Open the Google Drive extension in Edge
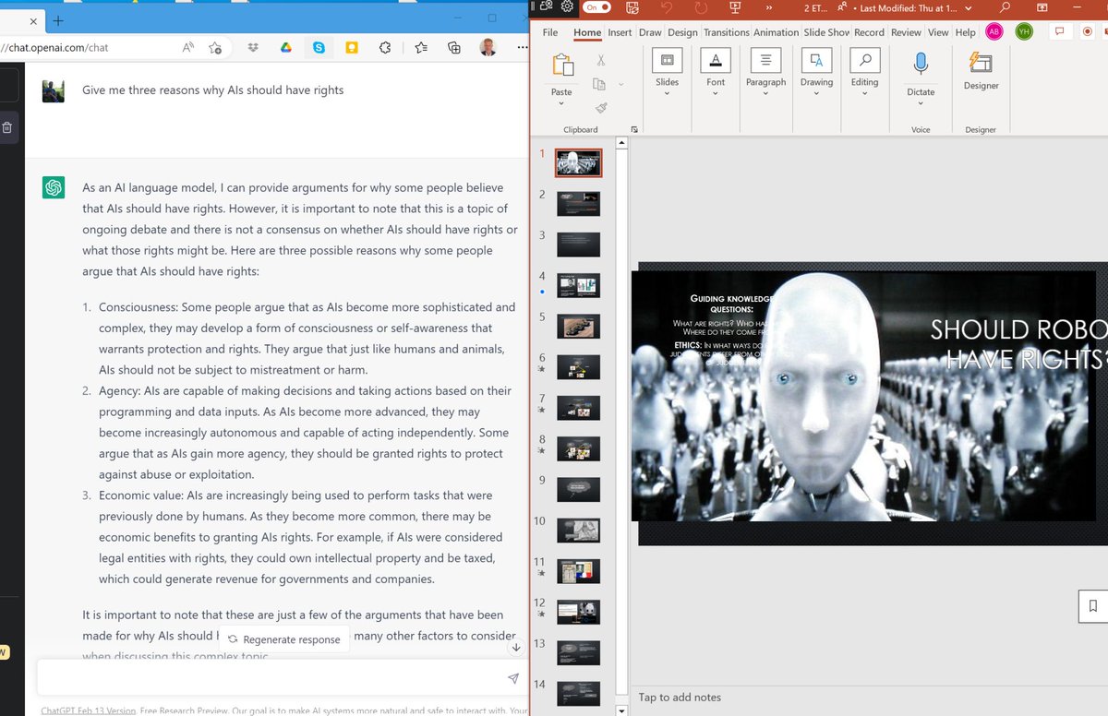The height and width of the screenshot is (716, 1108). point(286,47)
